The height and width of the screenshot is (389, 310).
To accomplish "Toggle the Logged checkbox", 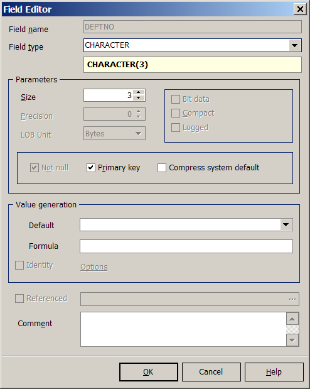I will click(176, 128).
